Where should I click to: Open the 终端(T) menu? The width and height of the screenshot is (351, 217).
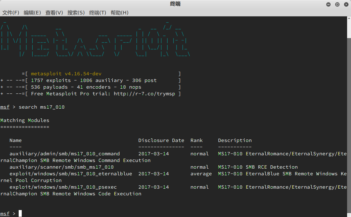pyautogui.click(x=98, y=13)
